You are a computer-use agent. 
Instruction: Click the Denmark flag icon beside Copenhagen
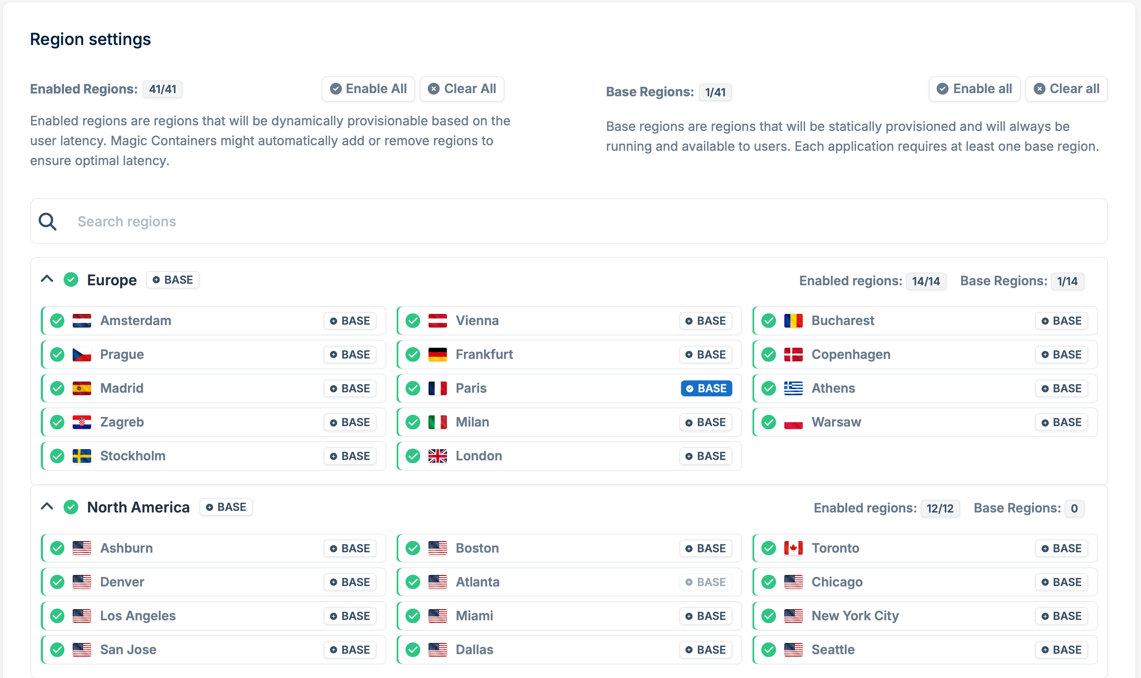(793, 355)
